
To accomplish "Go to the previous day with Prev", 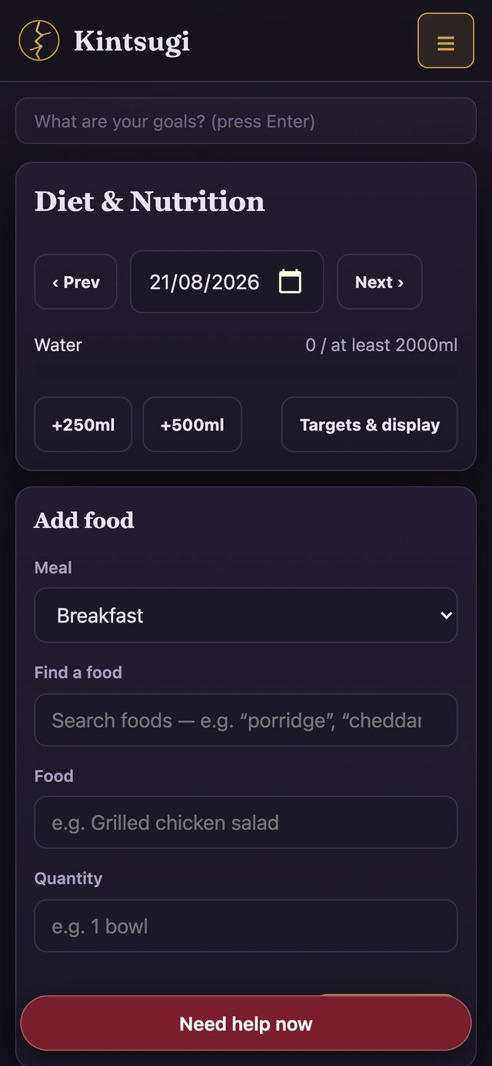I will tap(75, 282).
